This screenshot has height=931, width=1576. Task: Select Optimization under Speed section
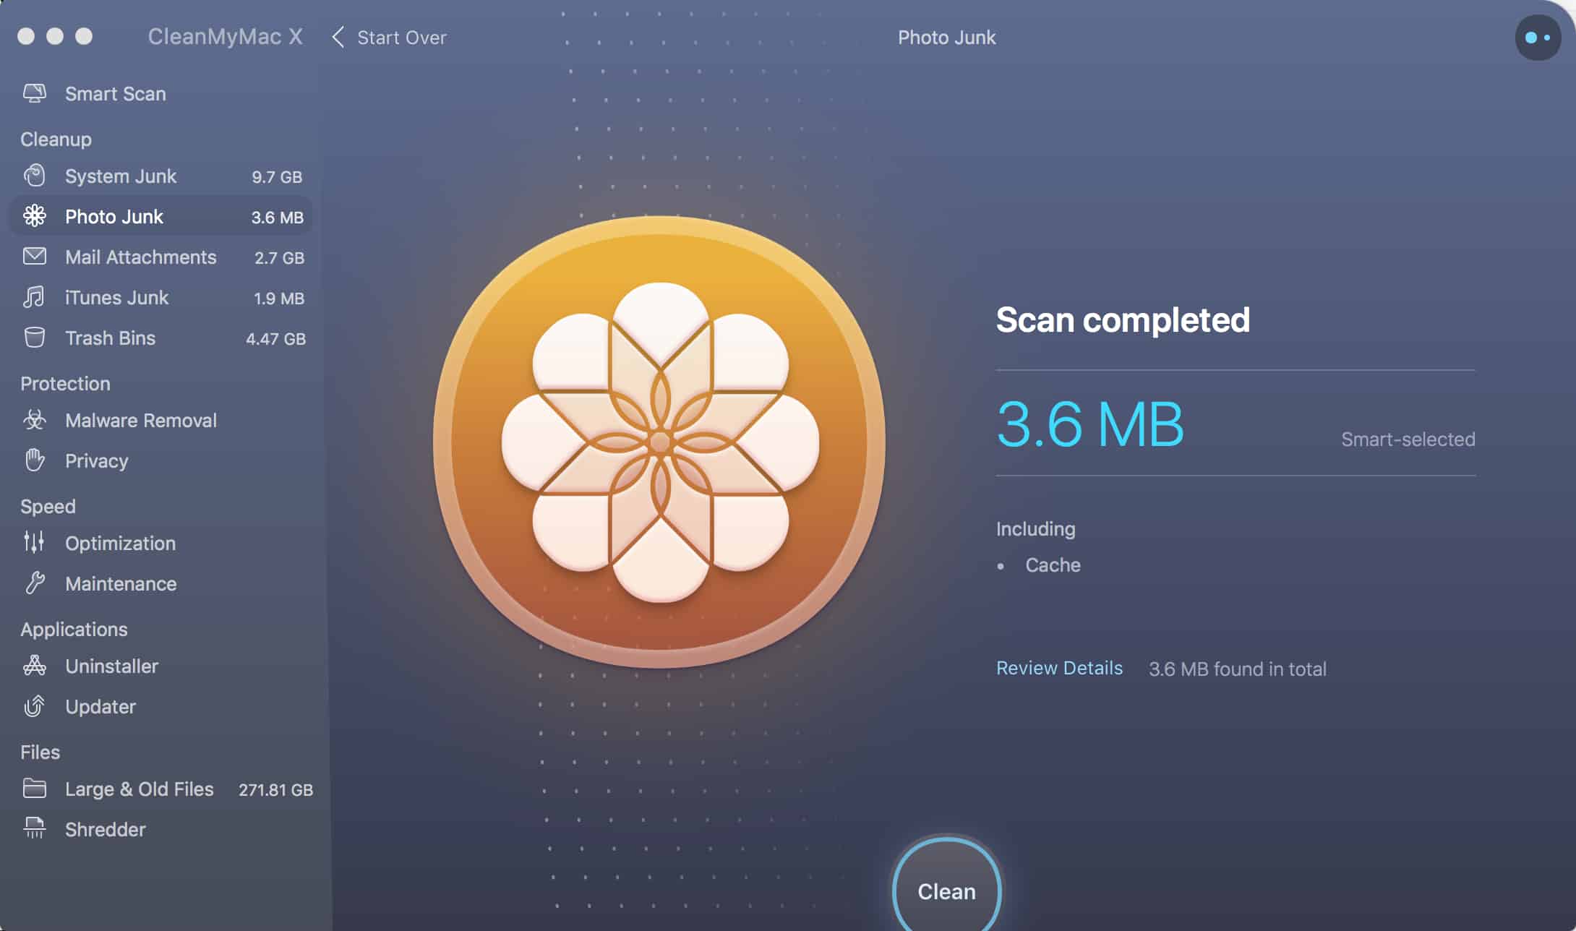coord(120,542)
